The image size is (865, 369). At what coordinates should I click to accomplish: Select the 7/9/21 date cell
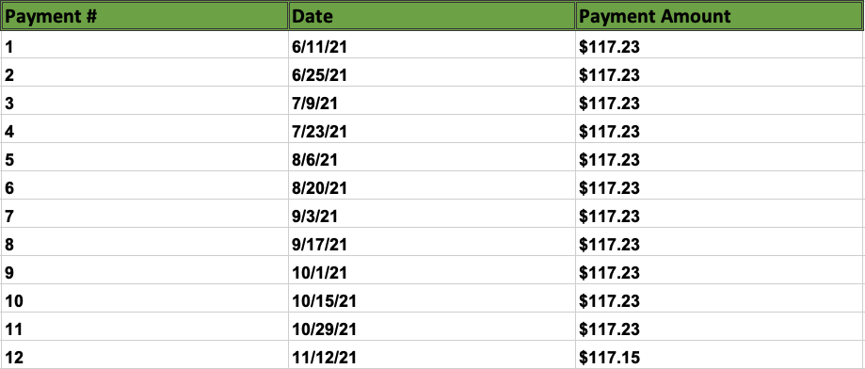coord(432,101)
